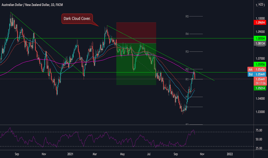Click the green 1.05014 price label

[x=260, y=88]
